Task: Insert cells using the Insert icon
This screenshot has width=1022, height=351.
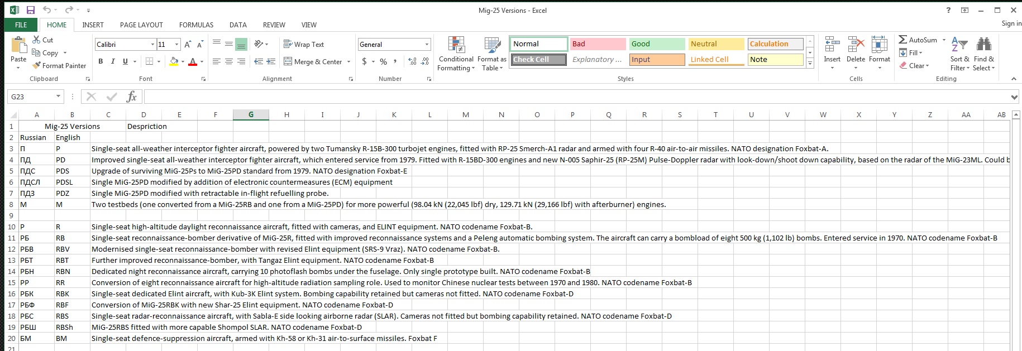Action: click(832, 45)
